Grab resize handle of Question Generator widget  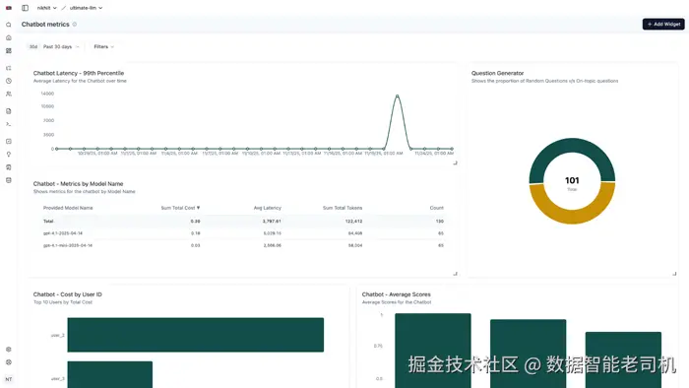tap(674, 274)
